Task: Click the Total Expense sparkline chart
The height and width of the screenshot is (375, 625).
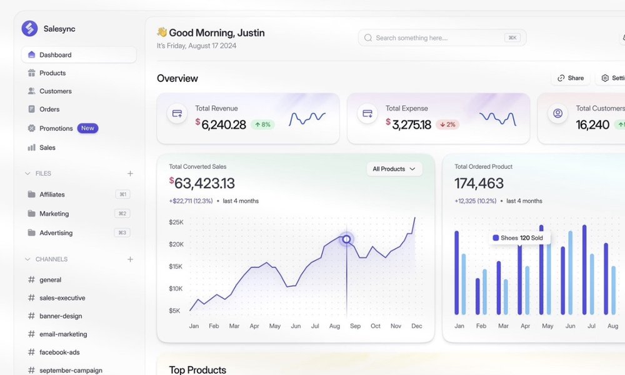Action: point(497,119)
